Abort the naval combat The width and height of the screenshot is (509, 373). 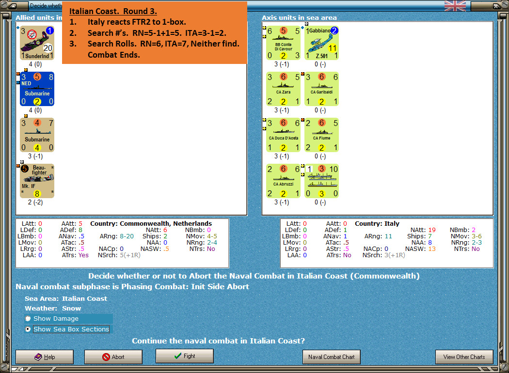pos(113,357)
